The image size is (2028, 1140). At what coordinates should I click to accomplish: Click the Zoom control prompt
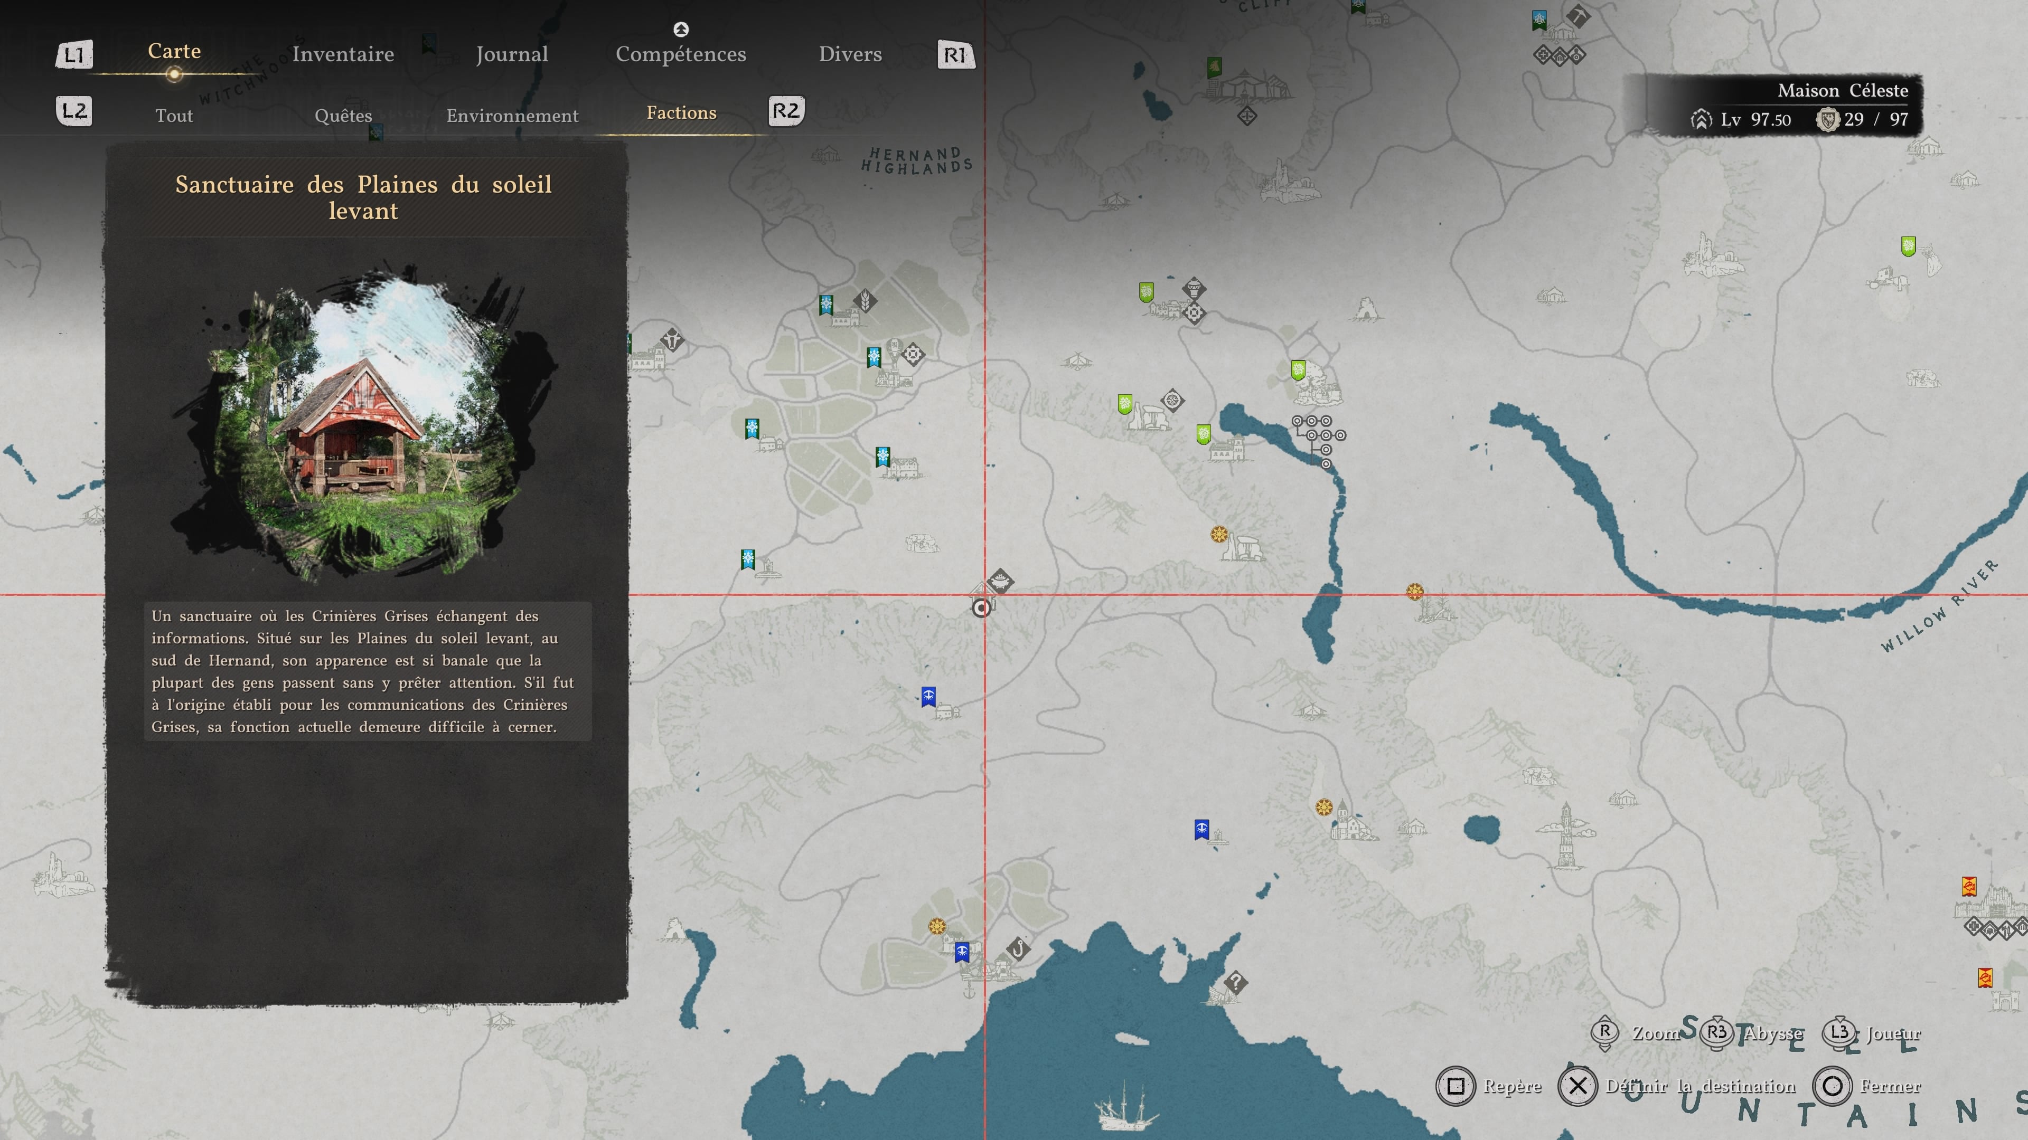[x=1635, y=1033]
